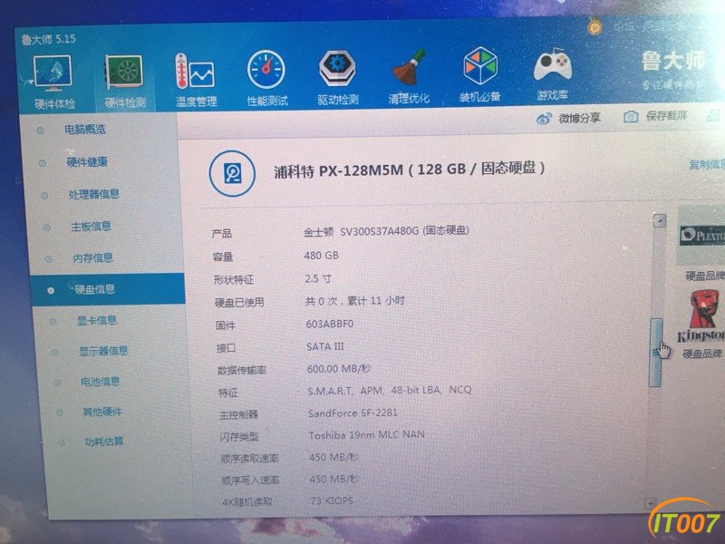Select 其他硬件 sidebar item

tap(101, 412)
